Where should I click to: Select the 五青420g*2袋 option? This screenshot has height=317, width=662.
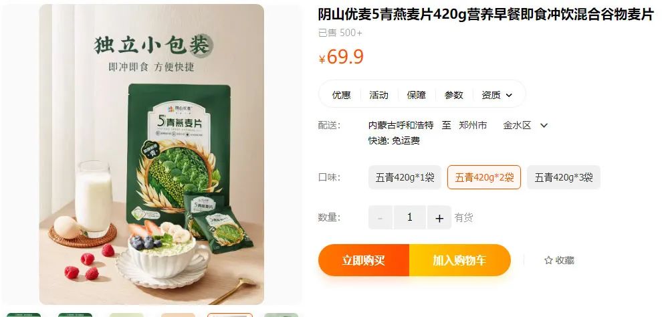click(x=484, y=177)
